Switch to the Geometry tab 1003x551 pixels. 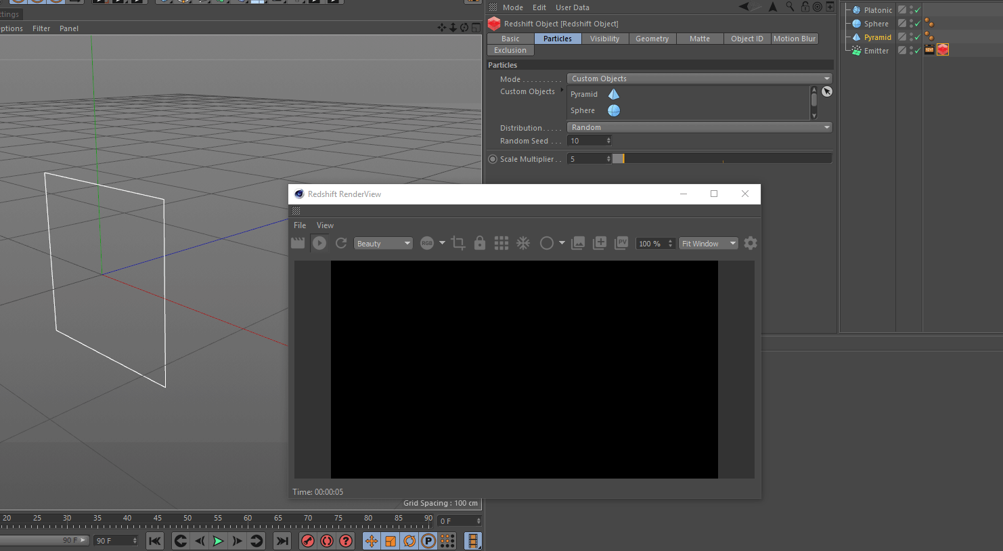[652, 39]
